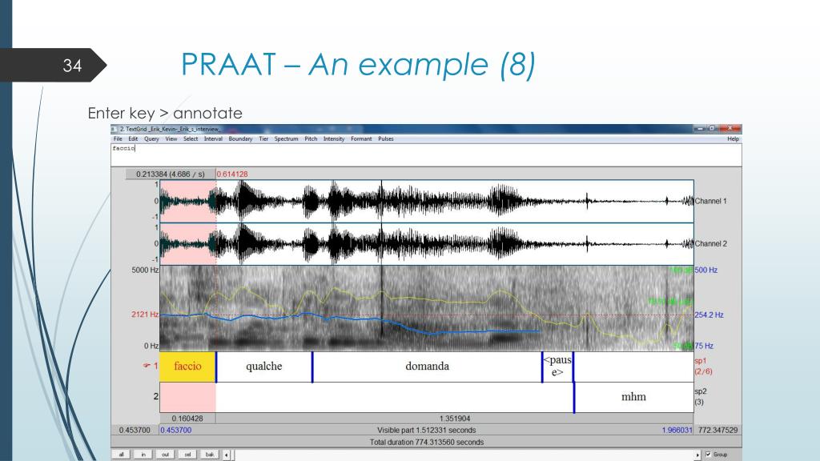The image size is (820, 461).
Task: Click the 'bak' zoom back button
Action: [x=210, y=455]
